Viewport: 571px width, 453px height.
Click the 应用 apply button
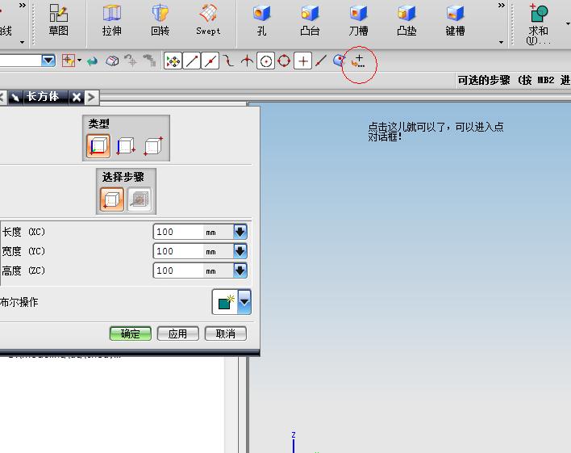tap(177, 333)
